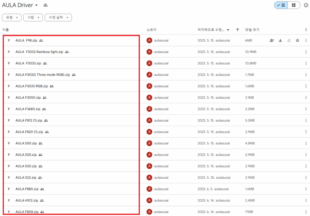Click the zip file icon of AULA H512.zip
The image size is (310, 216).
[x=9, y=200]
